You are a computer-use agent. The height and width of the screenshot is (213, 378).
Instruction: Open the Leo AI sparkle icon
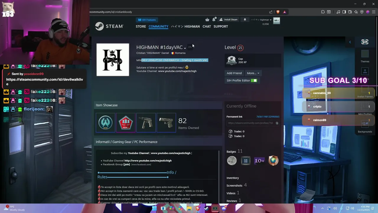tap(356, 12)
